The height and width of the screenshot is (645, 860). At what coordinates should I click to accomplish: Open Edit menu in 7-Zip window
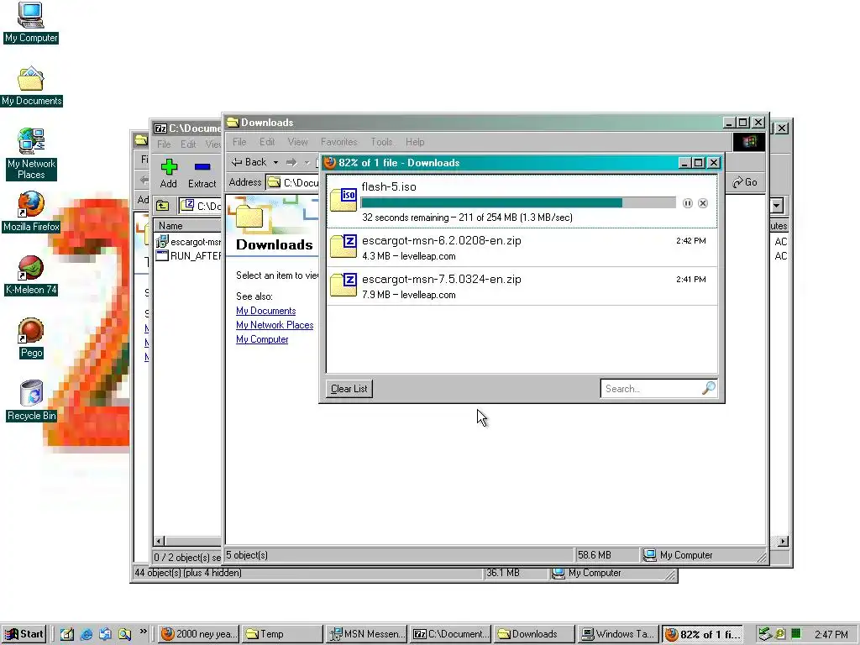point(188,144)
